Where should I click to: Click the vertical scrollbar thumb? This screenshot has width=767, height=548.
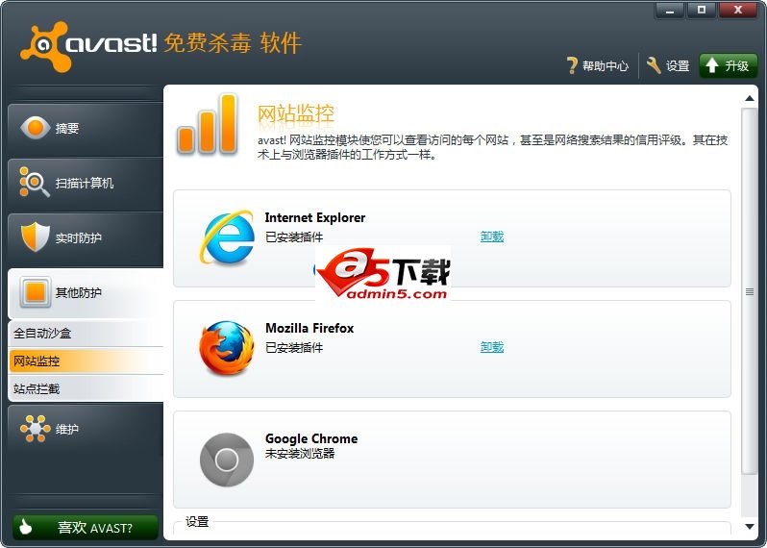pyautogui.click(x=750, y=291)
